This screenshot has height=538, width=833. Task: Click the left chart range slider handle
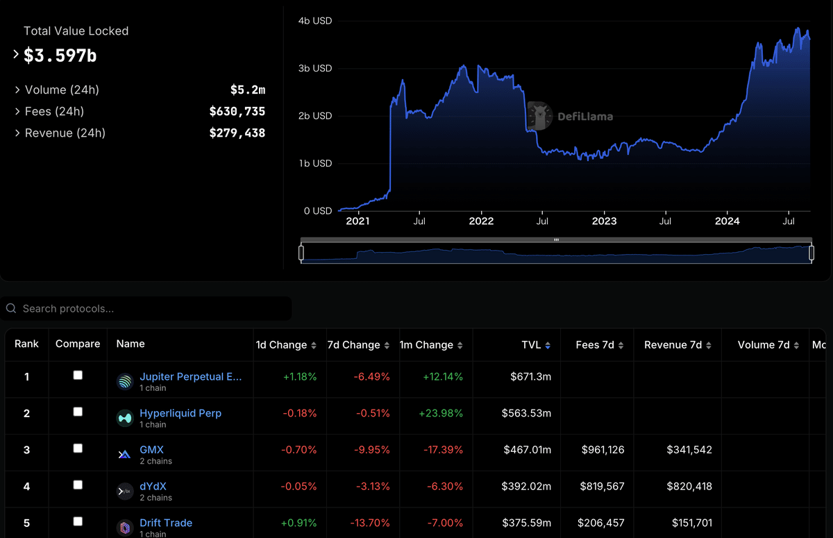coord(301,253)
